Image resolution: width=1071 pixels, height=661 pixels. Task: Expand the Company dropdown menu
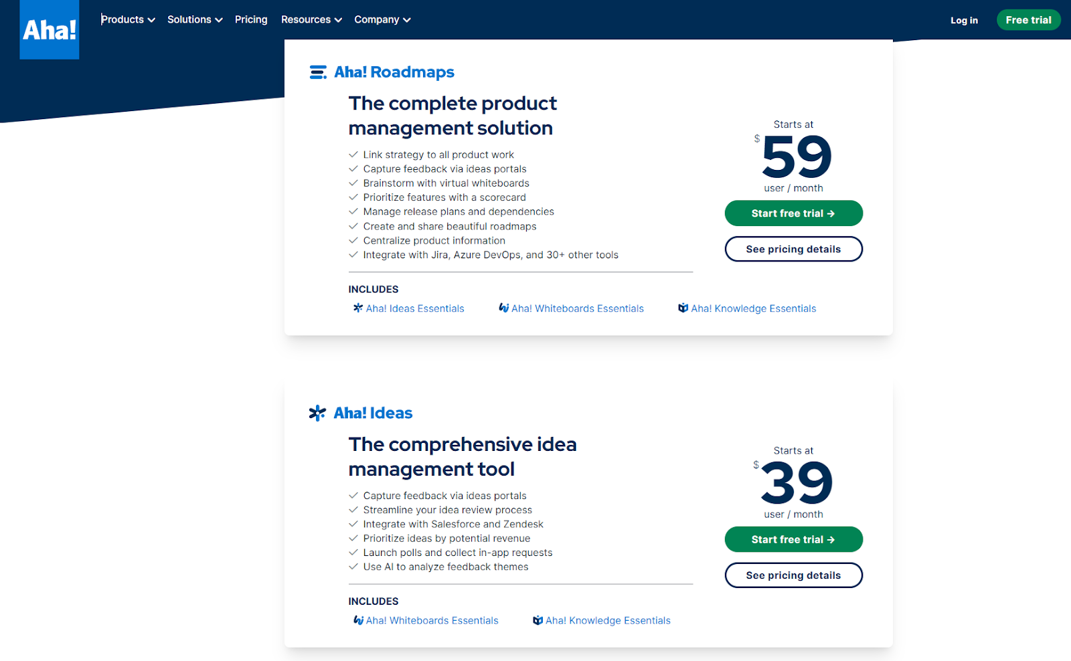(382, 19)
